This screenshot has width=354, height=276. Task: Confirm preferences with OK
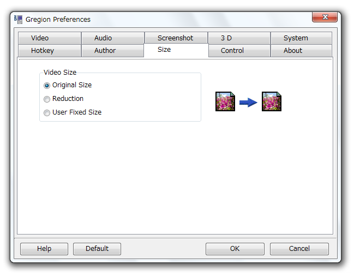[235, 249]
